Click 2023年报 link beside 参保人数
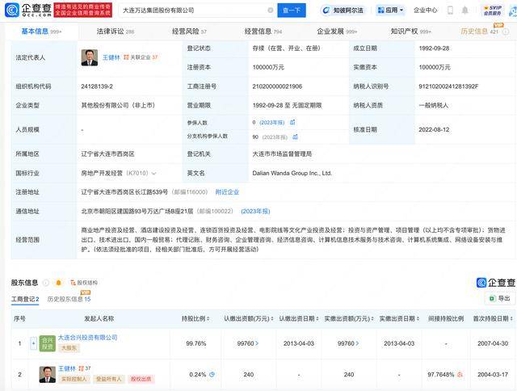 (272, 122)
